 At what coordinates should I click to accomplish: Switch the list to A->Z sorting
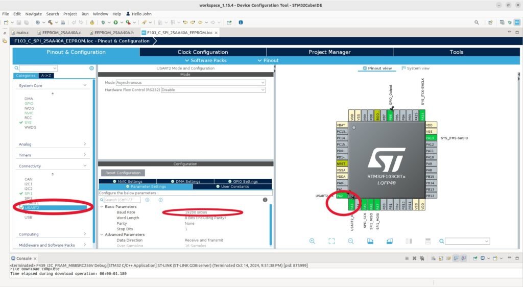click(46, 76)
